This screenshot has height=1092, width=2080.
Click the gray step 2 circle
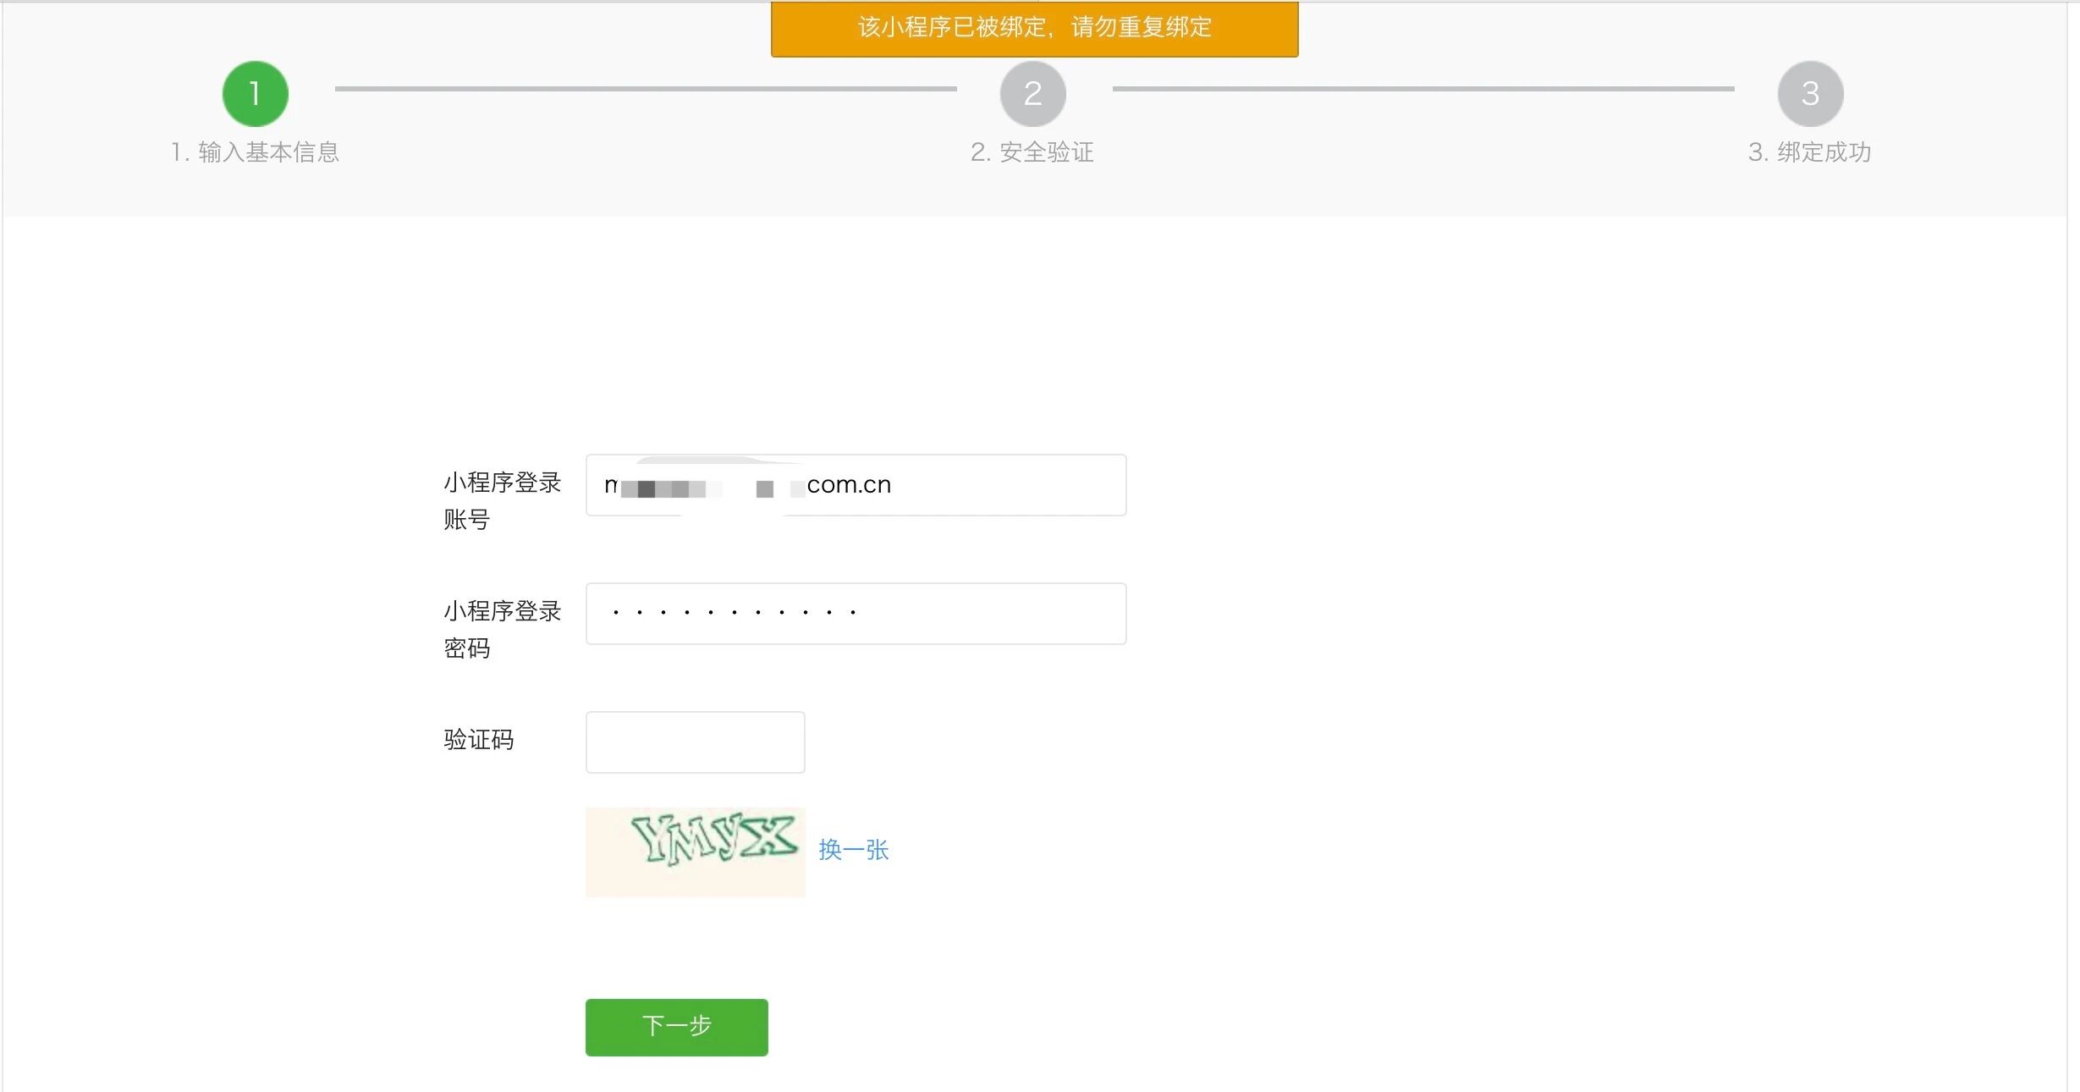(x=1032, y=93)
